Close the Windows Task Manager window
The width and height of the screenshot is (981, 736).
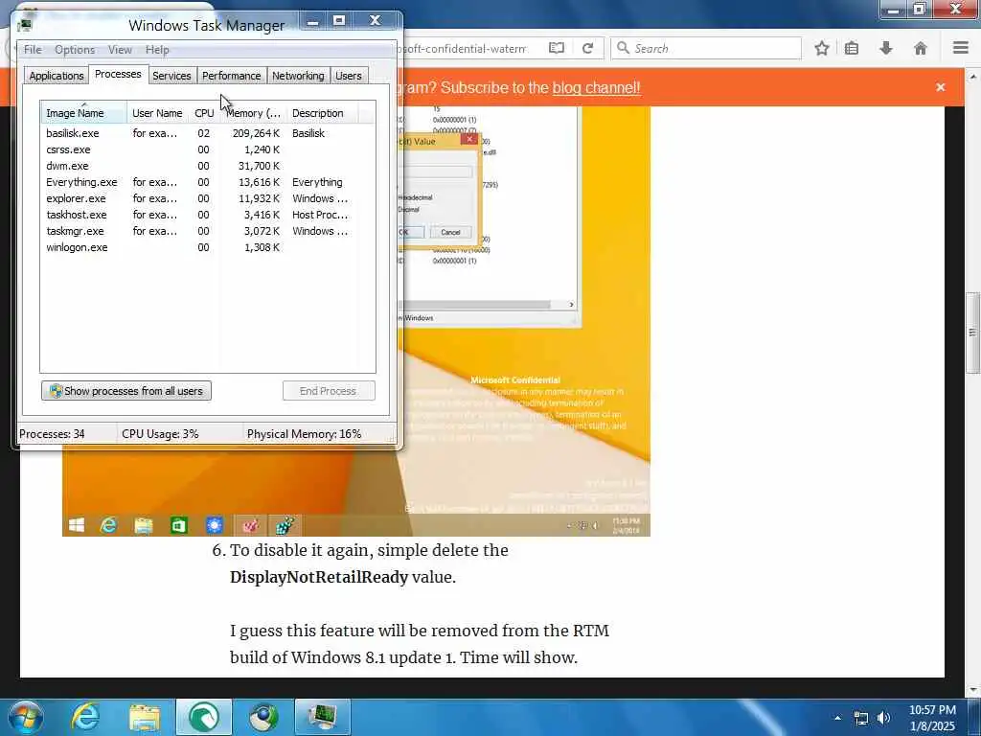coord(375,21)
